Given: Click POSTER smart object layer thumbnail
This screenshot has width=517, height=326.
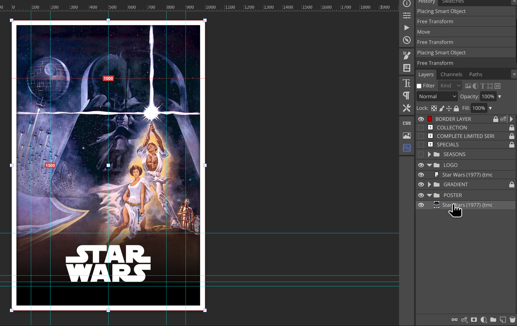Looking at the screenshot, I should tap(436, 205).
